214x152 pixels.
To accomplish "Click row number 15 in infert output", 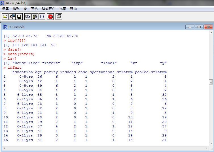I will tap(6, 140).
